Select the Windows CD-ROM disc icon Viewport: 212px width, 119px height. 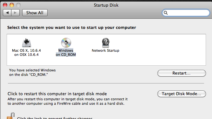coord(66,43)
